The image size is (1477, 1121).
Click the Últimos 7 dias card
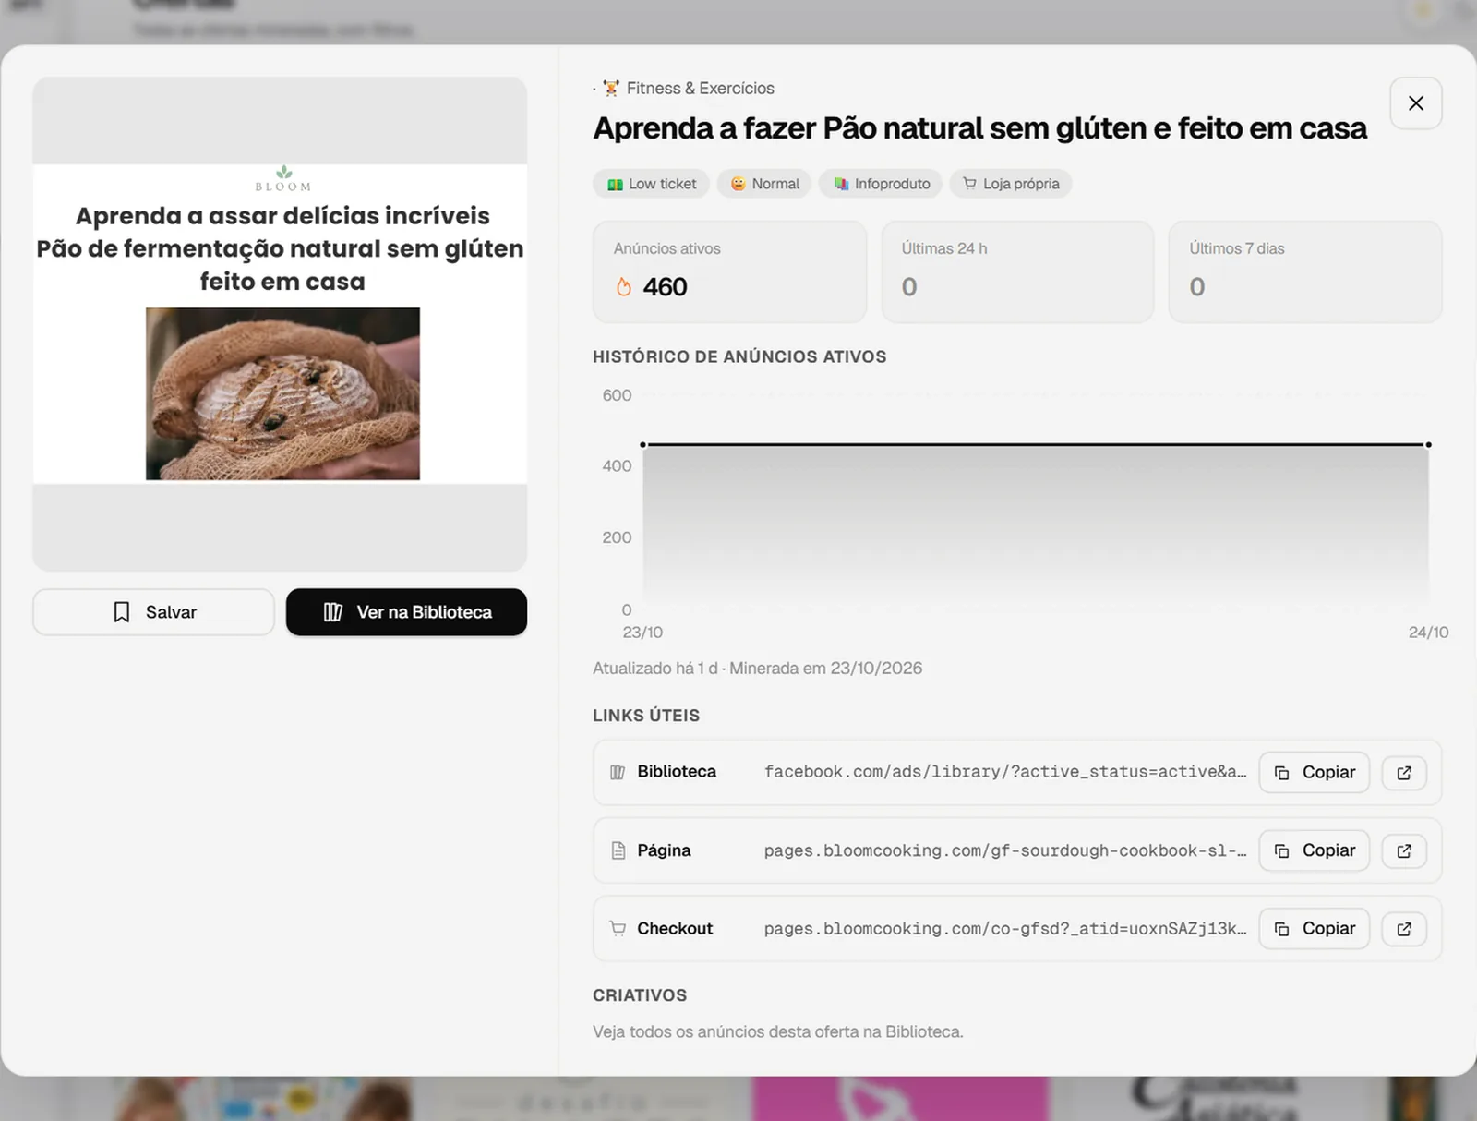1305,272
